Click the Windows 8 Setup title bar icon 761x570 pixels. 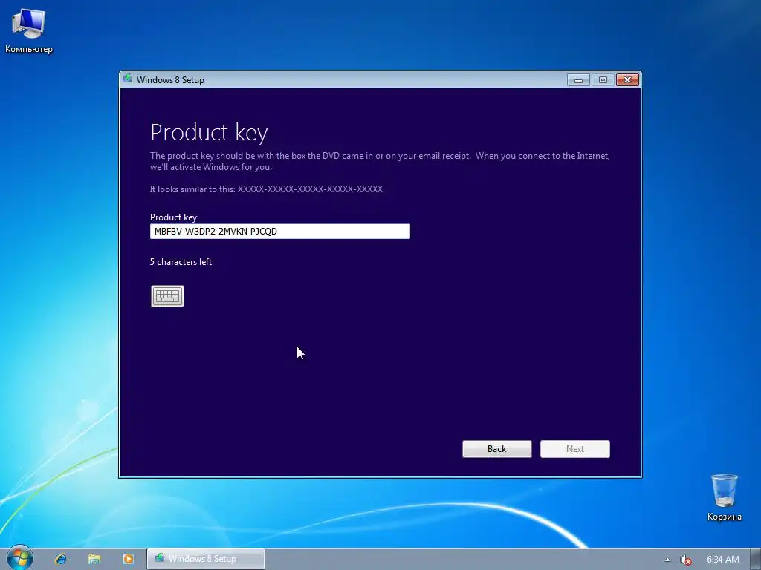[128, 79]
